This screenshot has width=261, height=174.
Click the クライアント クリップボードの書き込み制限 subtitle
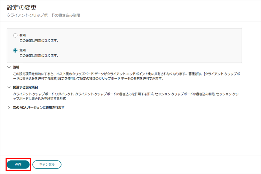click(x=44, y=15)
